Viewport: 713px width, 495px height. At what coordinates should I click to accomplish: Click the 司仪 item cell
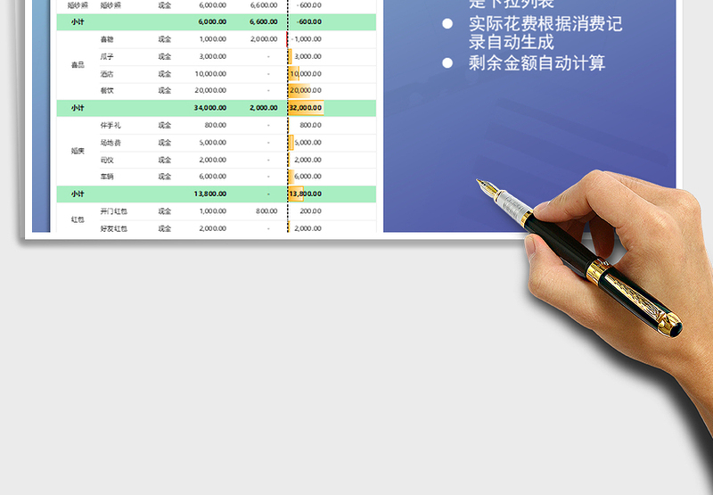(x=107, y=160)
